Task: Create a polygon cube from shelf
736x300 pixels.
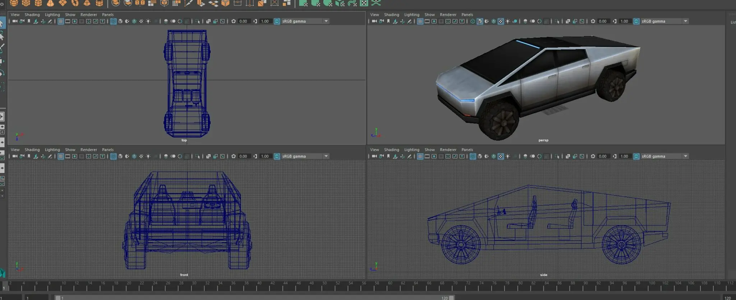Action: tap(26, 3)
